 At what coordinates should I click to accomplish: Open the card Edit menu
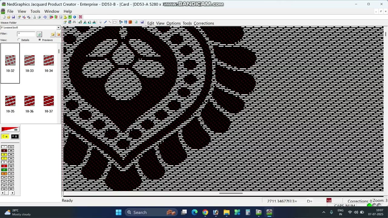(151, 23)
